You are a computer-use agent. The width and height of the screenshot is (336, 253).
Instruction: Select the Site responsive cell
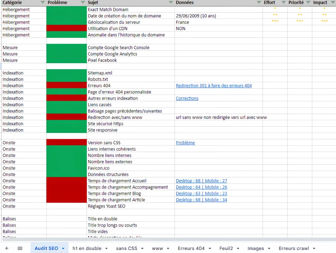pyautogui.click(x=131, y=130)
